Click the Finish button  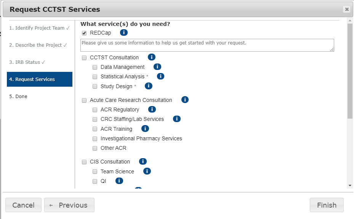click(327, 205)
